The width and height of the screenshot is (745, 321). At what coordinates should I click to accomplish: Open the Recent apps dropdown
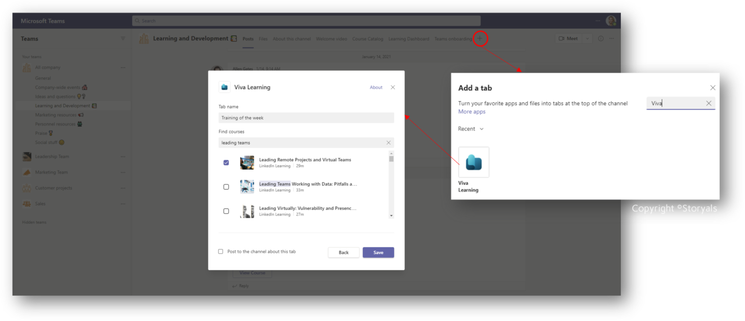470,128
